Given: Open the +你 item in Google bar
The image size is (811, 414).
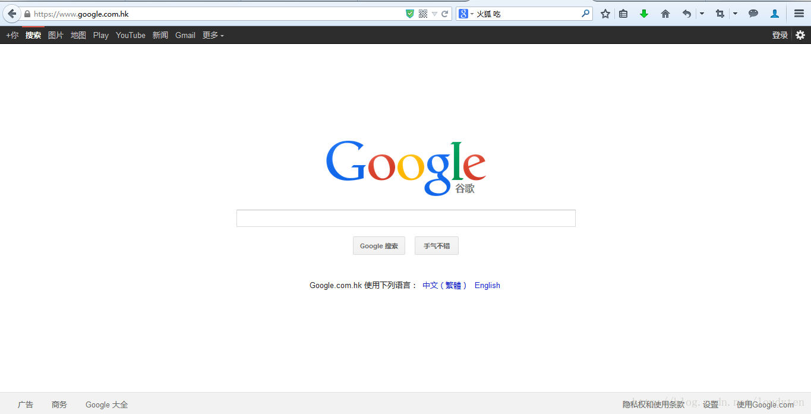Looking at the screenshot, I should click(x=12, y=35).
